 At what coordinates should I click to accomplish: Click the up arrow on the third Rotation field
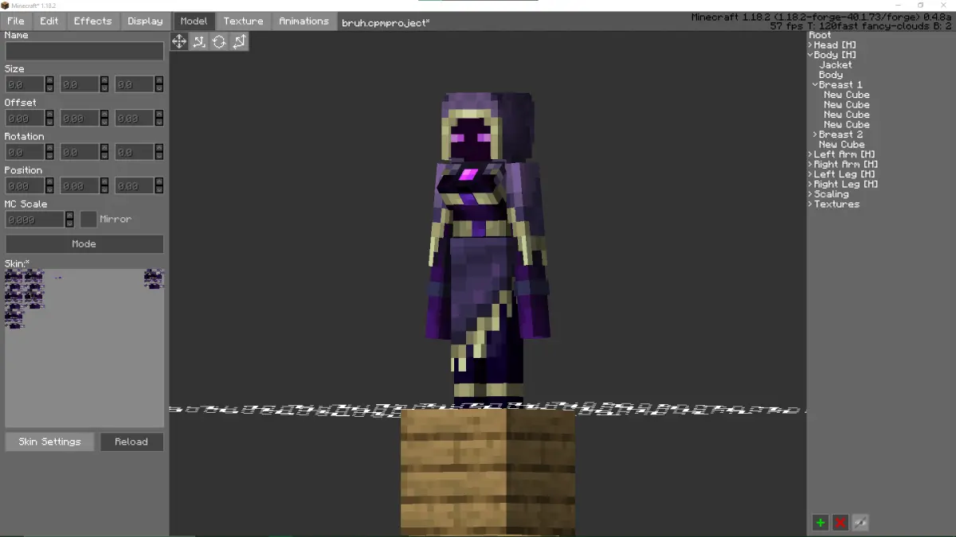tap(159, 148)
